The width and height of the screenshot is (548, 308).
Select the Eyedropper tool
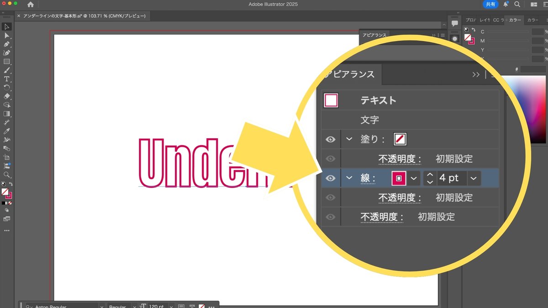click(7, 131)
